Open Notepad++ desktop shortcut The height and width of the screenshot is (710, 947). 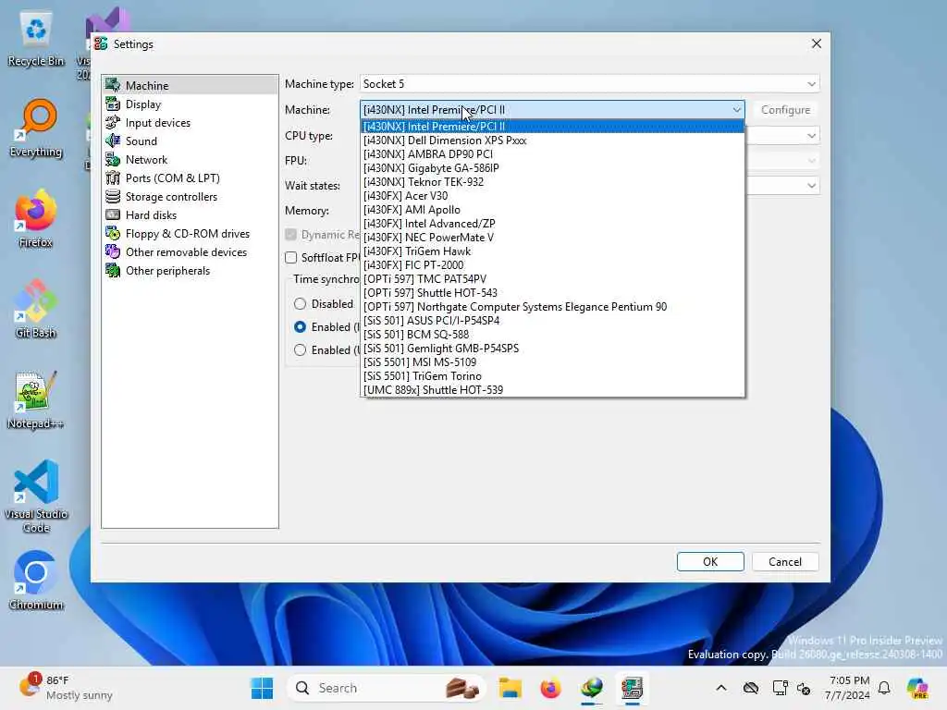point(36,399)
